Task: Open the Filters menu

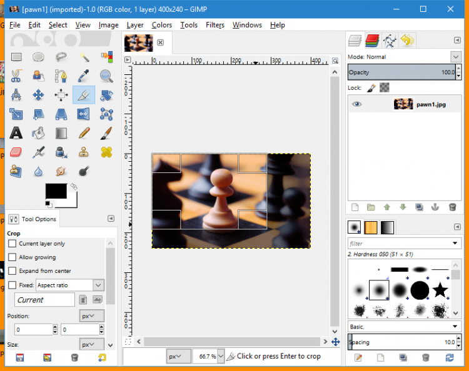Action: (215, 25)
